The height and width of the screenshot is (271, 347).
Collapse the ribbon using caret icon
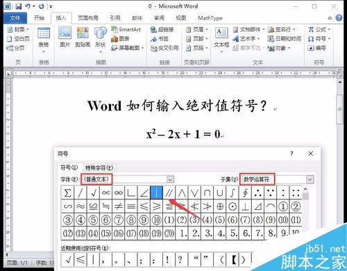coord(330,18)
